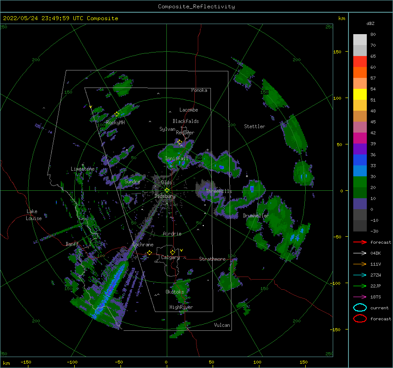
Task: Click the Airdrie city label
Action: coord(172,234)
